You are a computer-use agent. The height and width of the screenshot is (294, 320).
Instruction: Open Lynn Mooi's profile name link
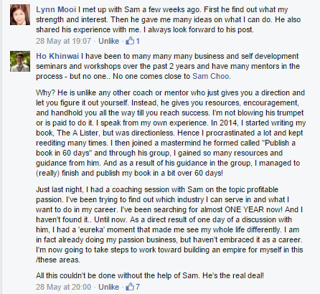(56, 9)
